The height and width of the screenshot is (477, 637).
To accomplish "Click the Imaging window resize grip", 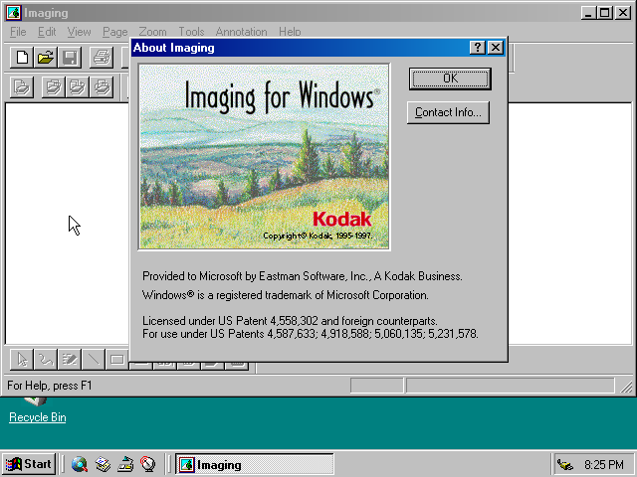I will (x=627, y=387).
